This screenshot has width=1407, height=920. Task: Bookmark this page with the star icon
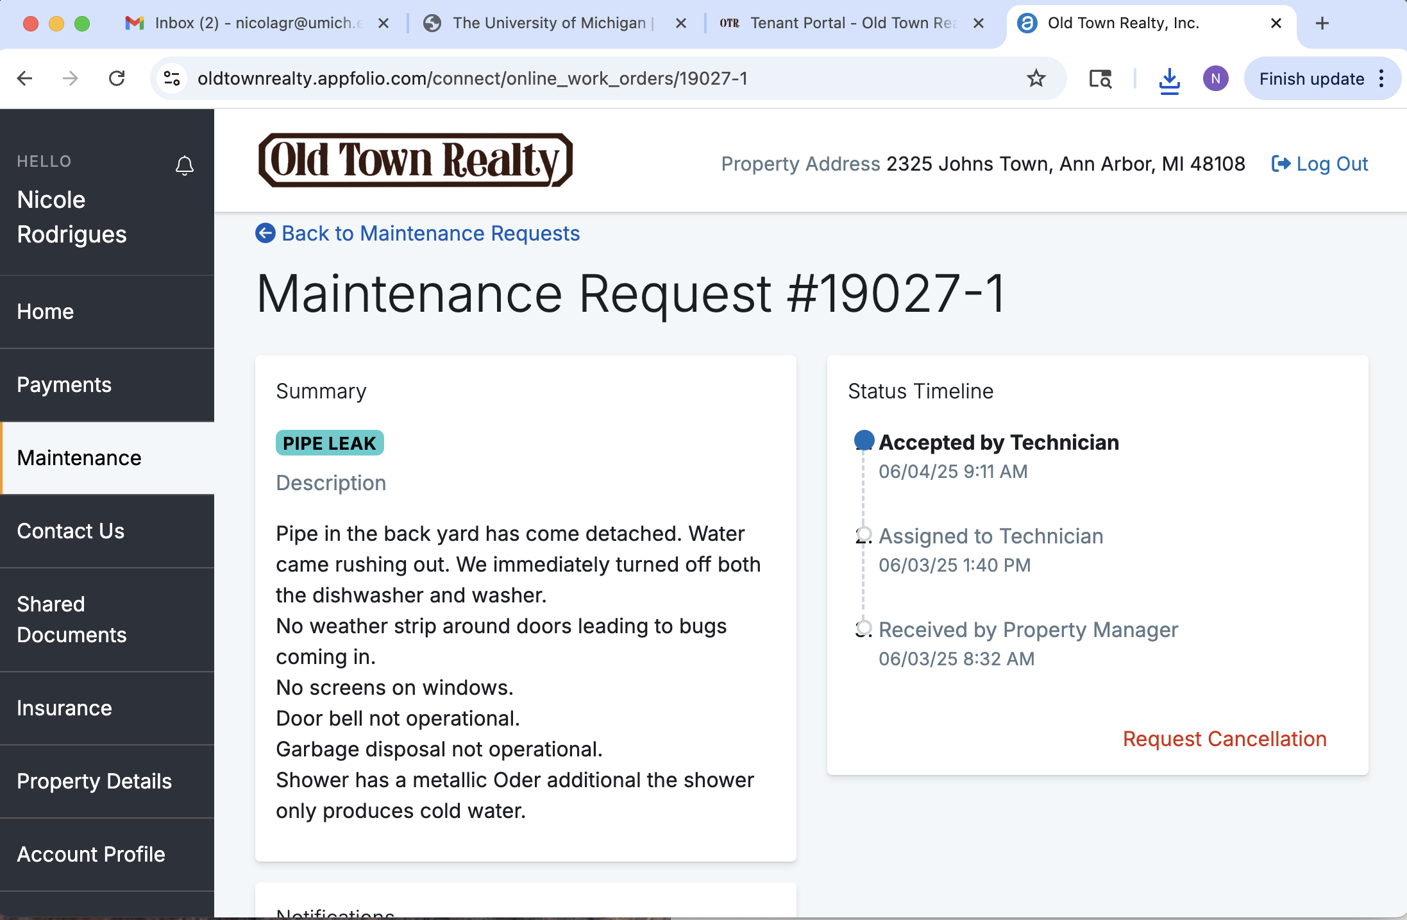coord(1036,78)
